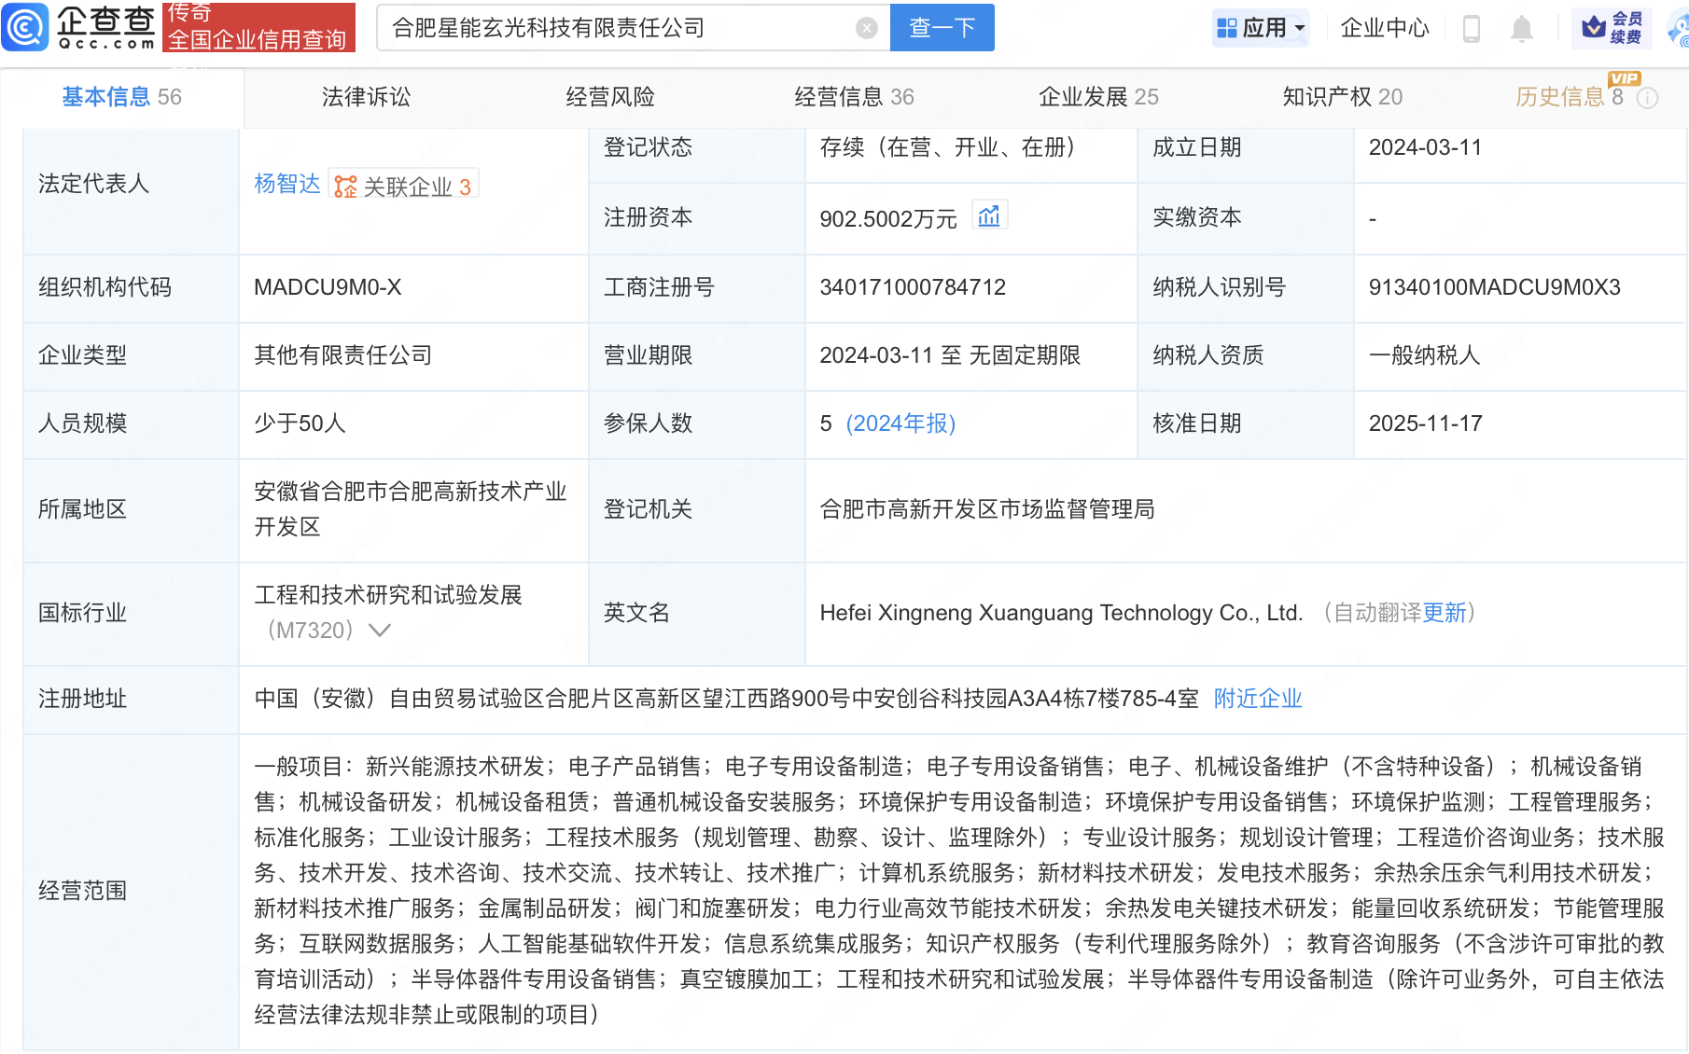The image size is (1689, 1054).
Task: Open the notifications bell
Action: click(1521, 29)
